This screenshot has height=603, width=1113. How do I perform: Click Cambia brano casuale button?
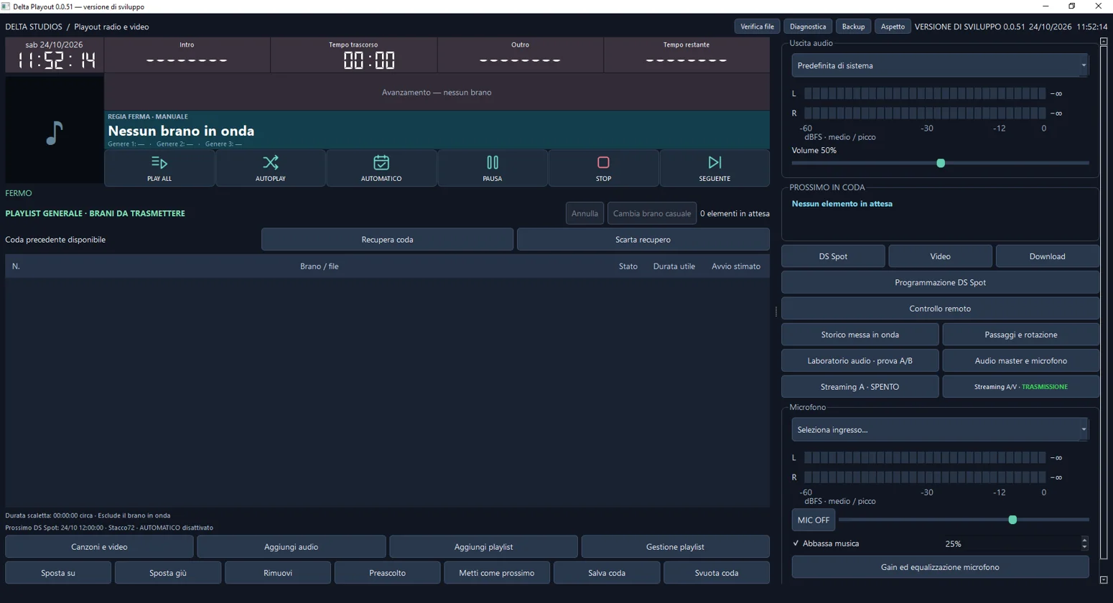652,213
